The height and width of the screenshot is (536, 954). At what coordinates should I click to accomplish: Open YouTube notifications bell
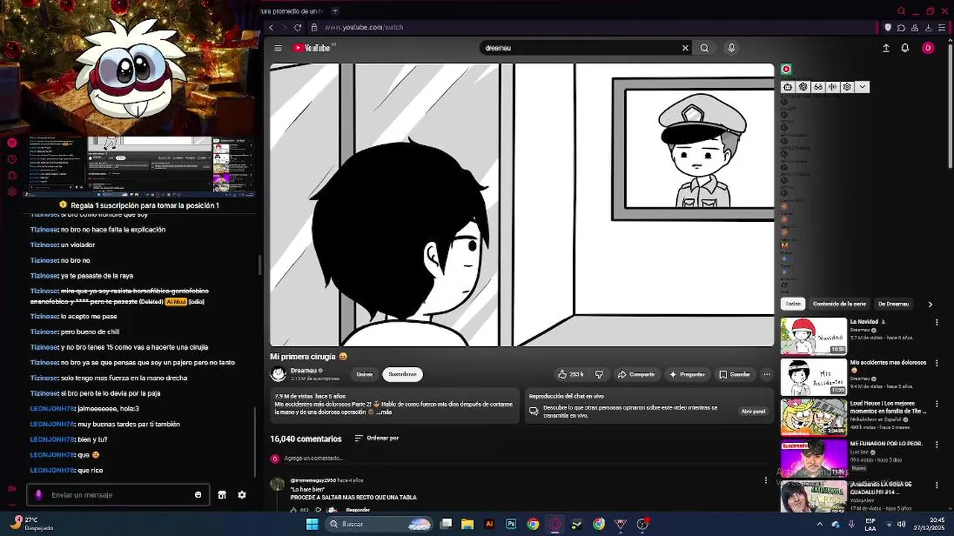point(905,48)
